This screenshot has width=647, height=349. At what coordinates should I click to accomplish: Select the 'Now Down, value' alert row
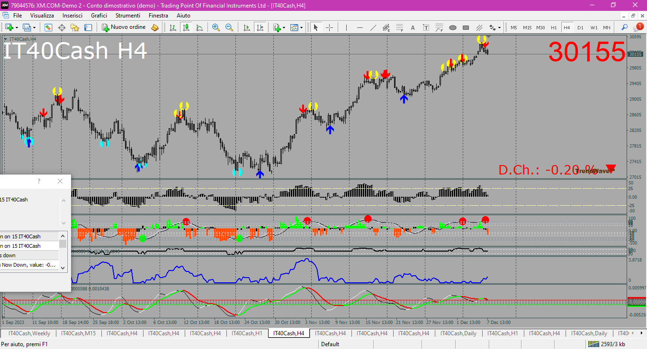tap(29, 265)
